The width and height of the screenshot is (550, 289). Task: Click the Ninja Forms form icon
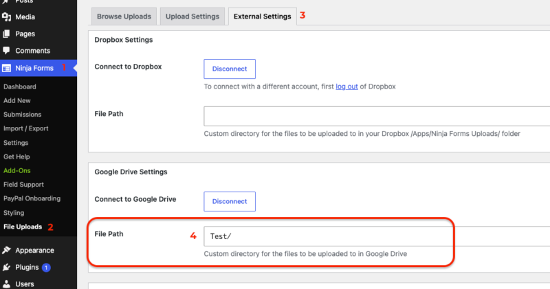[x=6, y=69]
